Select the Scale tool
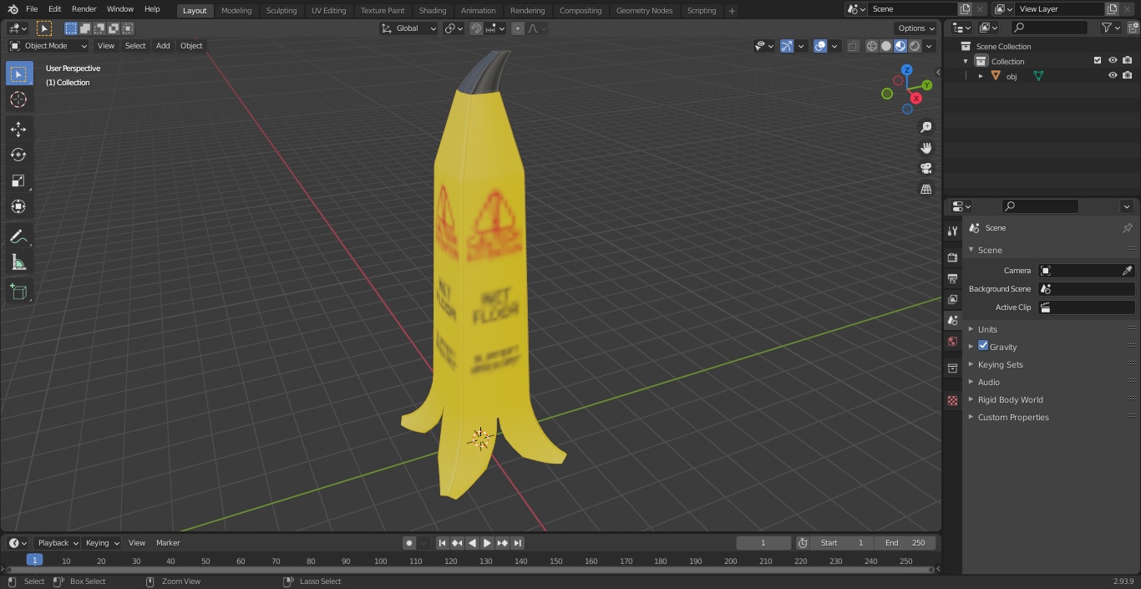 point(18,180)
